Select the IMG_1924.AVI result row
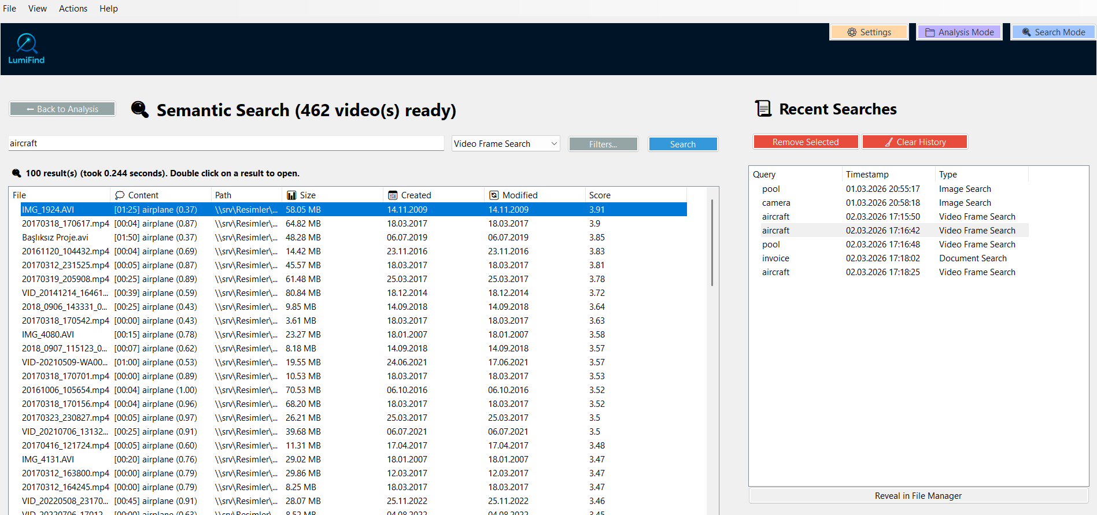The height and width of the screenshot is (515, 1097). 353,210
